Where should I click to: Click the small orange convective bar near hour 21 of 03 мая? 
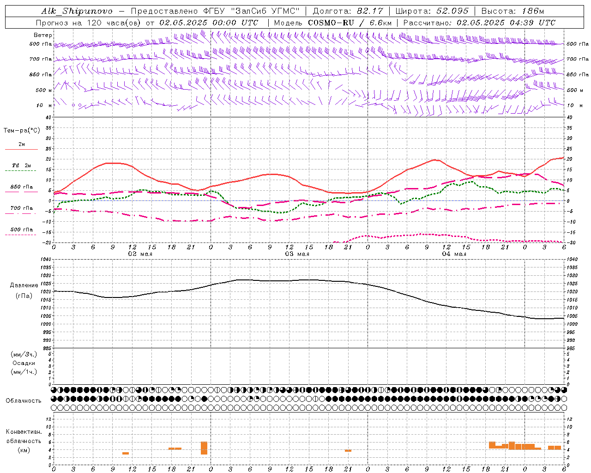click(348, 450)
